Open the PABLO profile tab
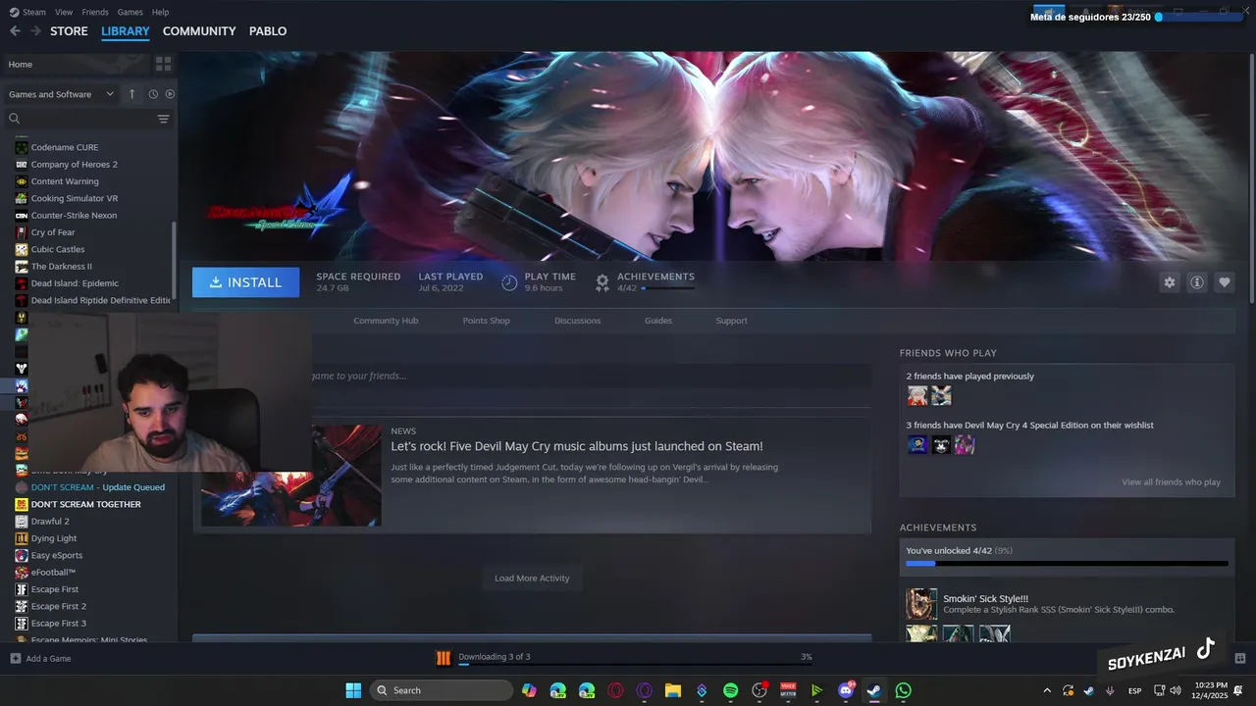The height and width of the screenshot is (706, 1256). pos(268,31)
